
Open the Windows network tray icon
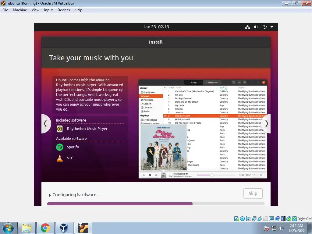pyautogui.click(x=274, y=228)
